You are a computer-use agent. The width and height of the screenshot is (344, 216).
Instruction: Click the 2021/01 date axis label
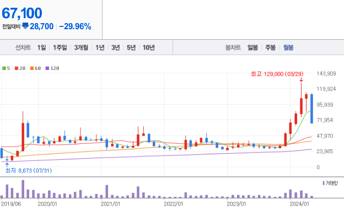pyautogui.click(x=110, y=204)
